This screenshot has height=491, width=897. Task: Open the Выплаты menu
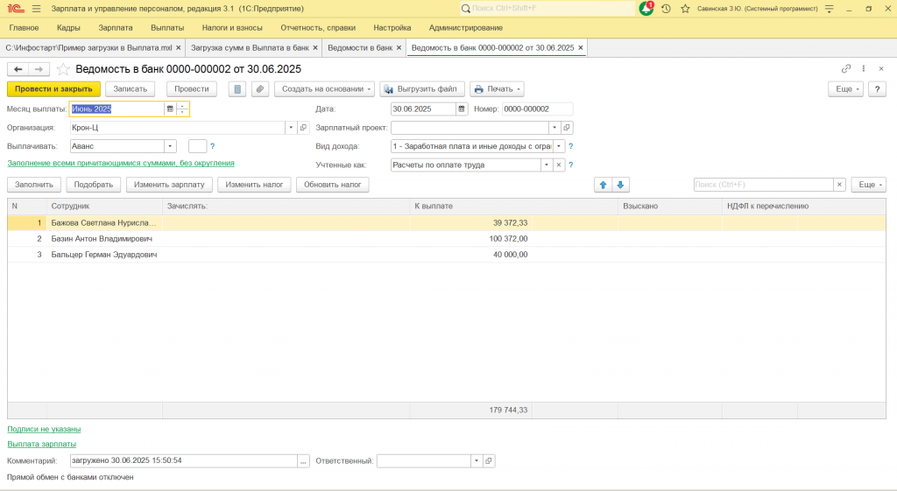click(167, 27)
